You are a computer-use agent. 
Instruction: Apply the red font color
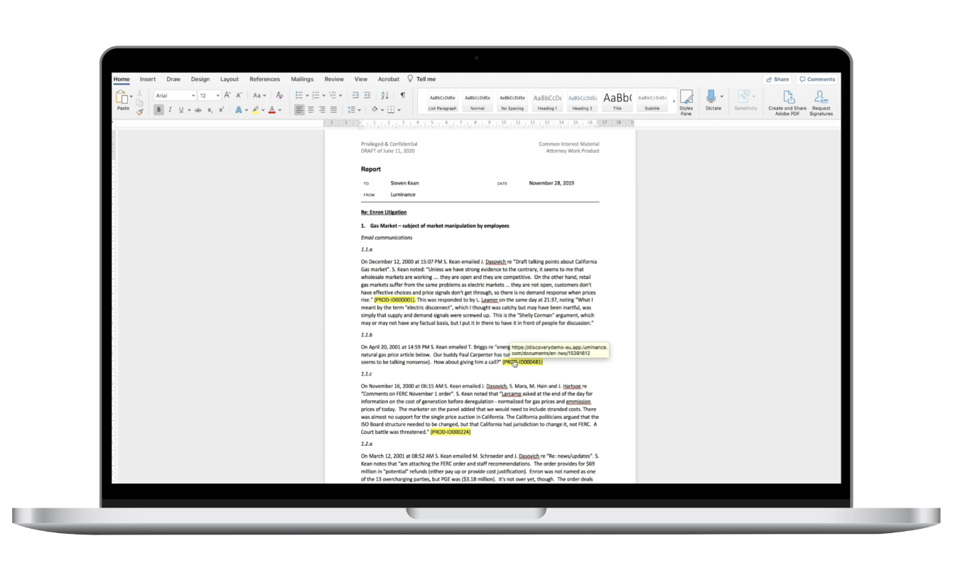click(271, 110)
